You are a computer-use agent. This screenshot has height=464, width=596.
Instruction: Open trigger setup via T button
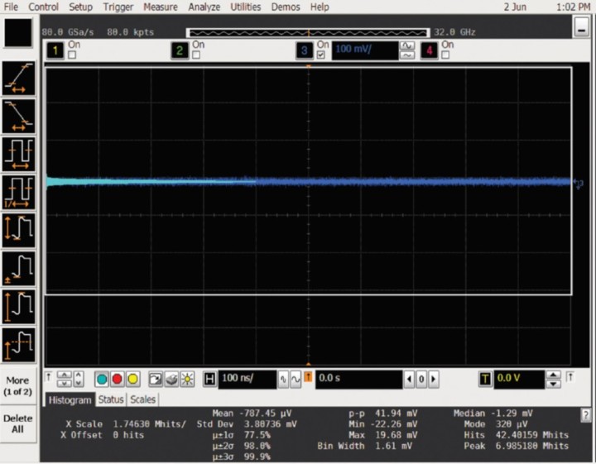[x=485, y=379]
